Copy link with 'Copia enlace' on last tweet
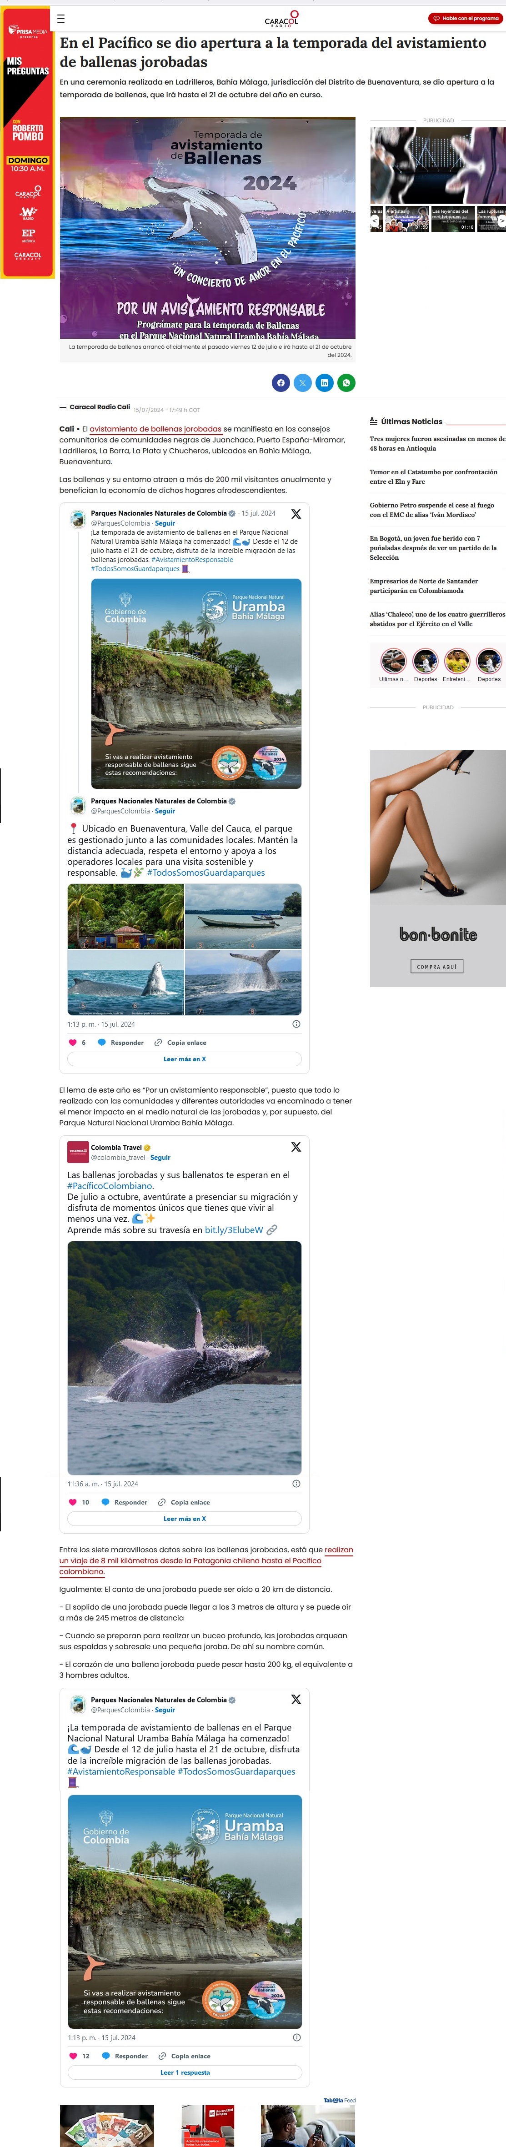The height and width of the screenshot is (2147, 506). 184,2055
